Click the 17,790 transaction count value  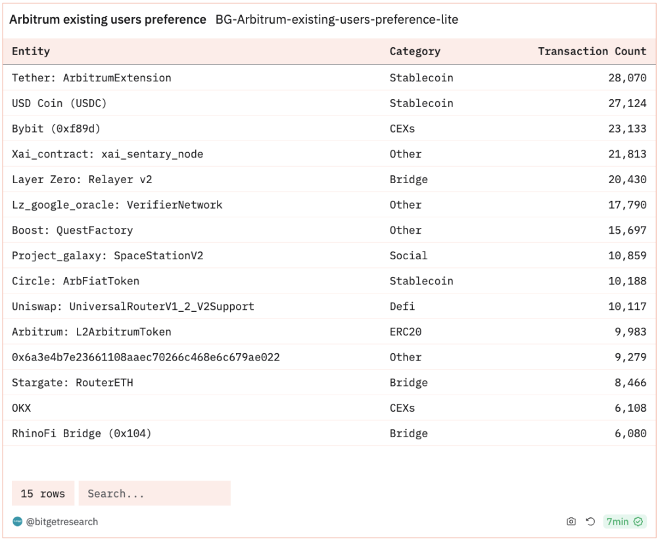coord(627,205)
